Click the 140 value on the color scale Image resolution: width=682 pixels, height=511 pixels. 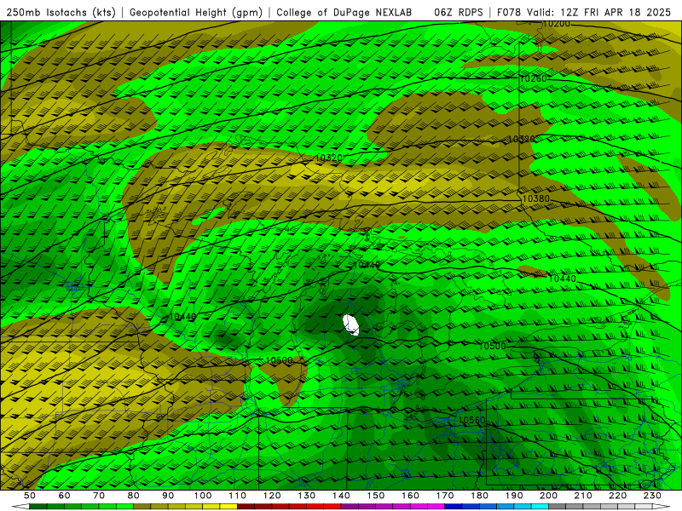click(x=341, y=496)
